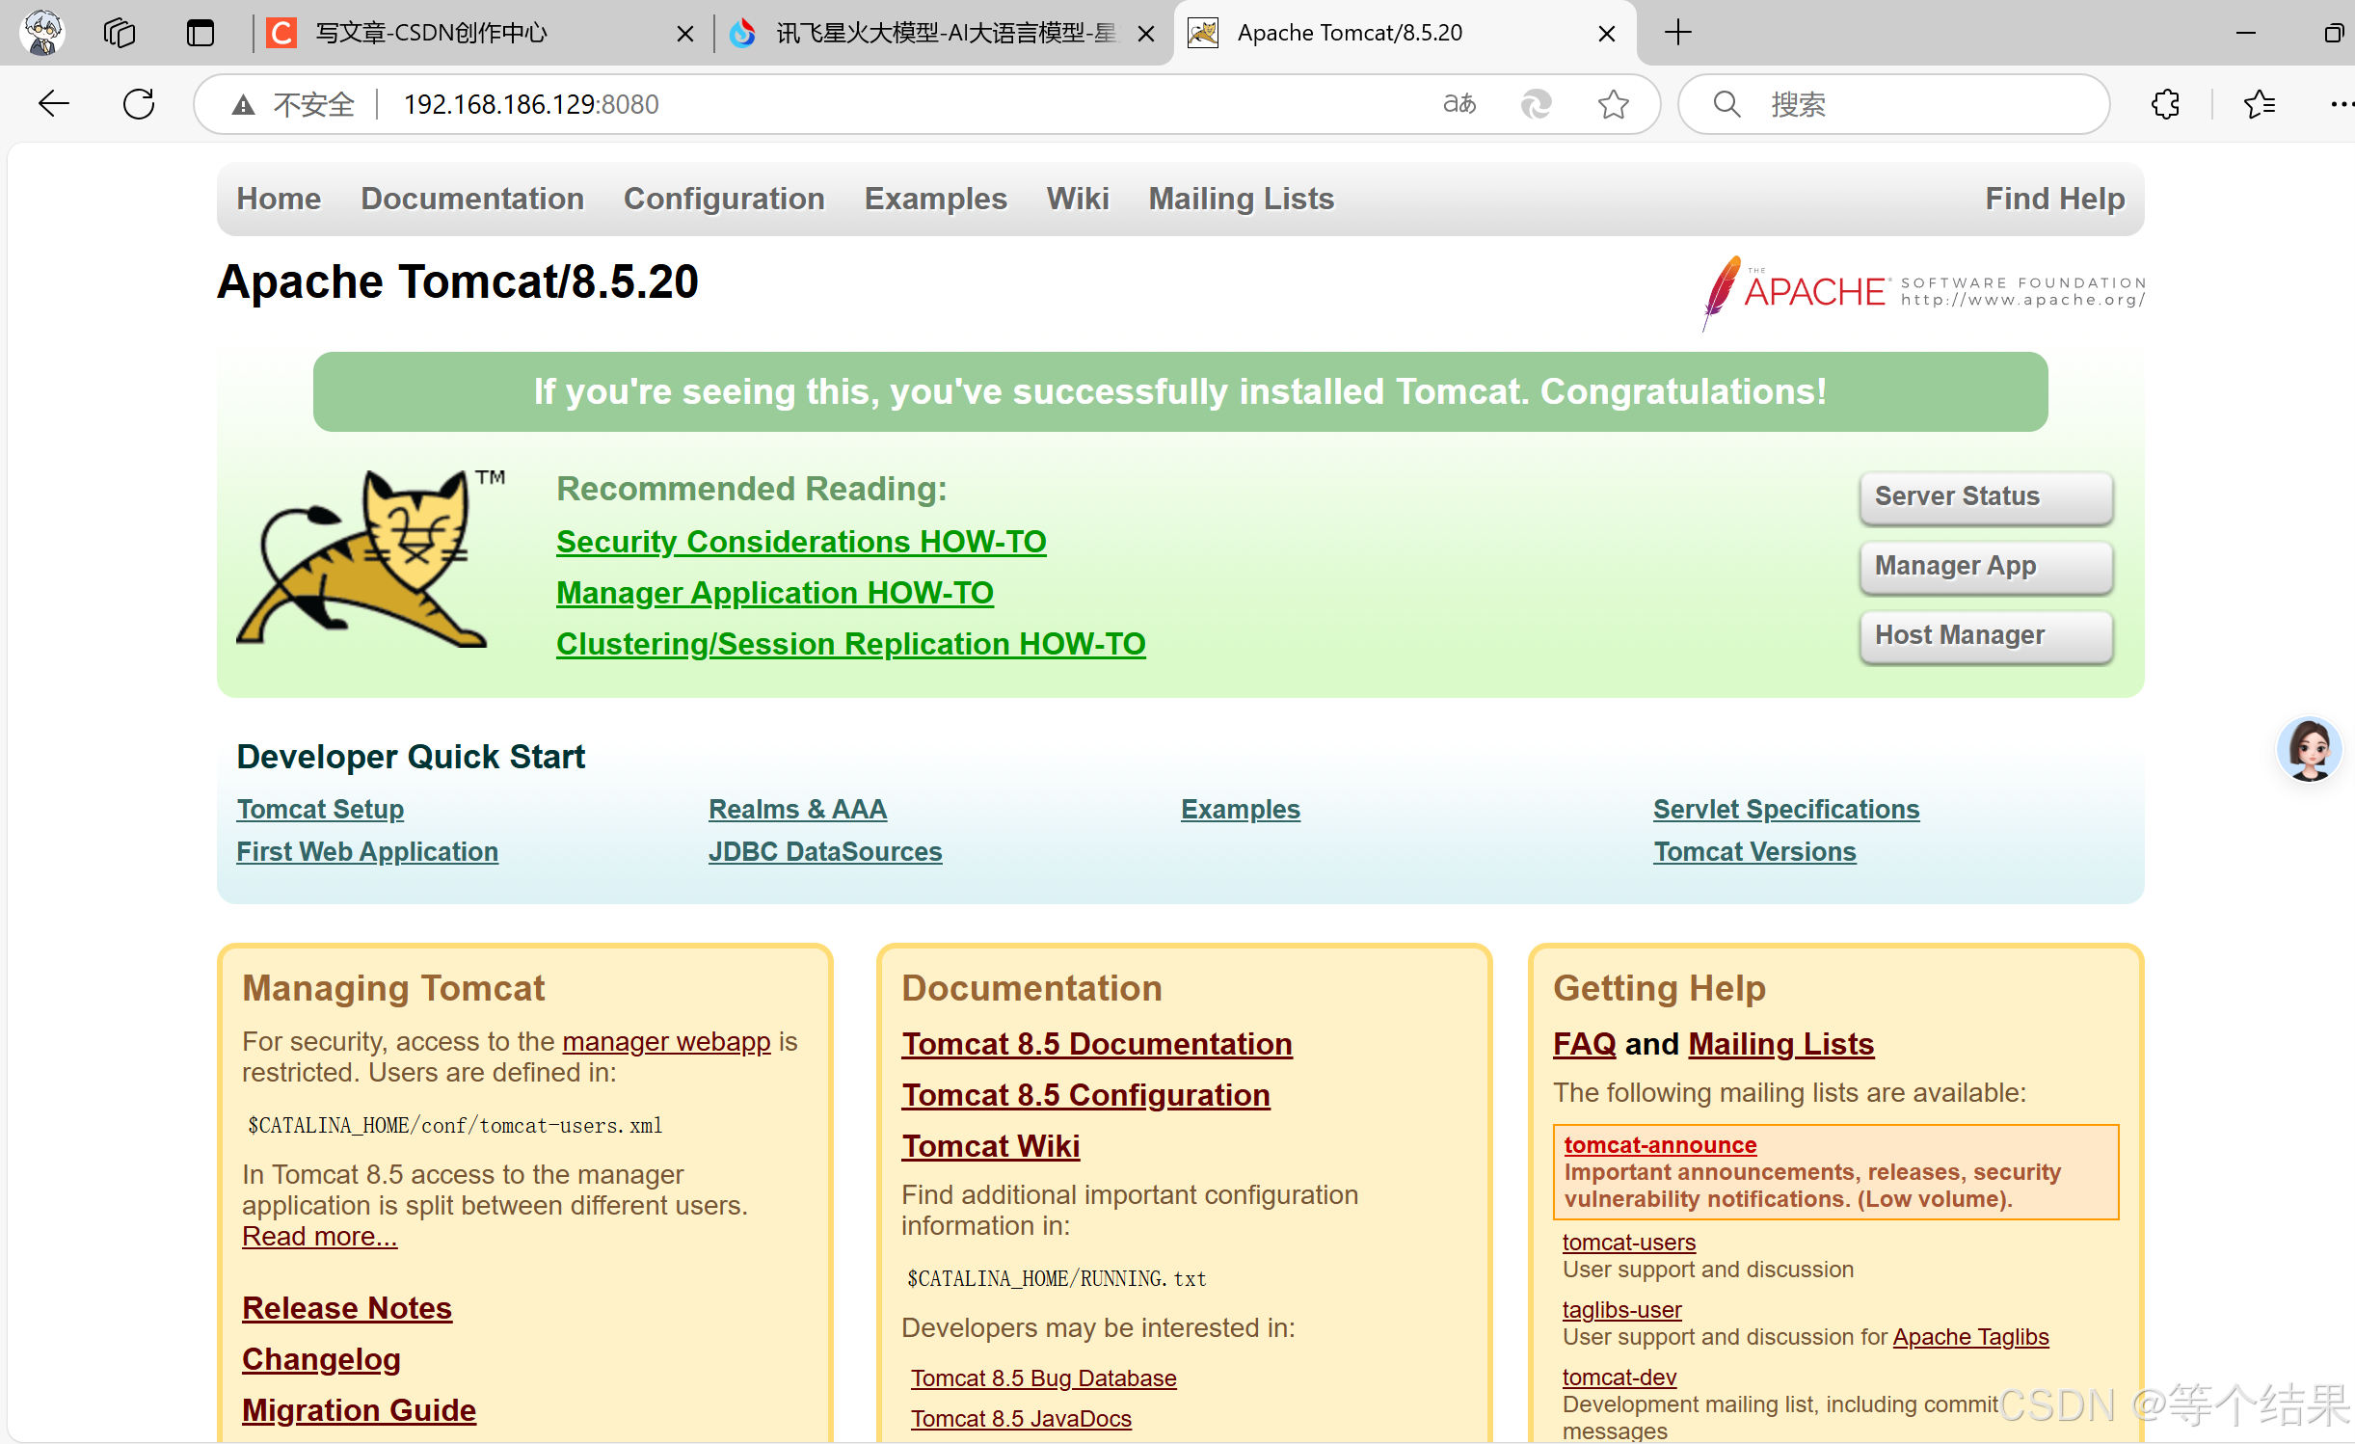Image resolution: width=2355 pixels, height=1444 pixels.
Task: Open the Tomcat Wiki link
Action: coord(991,1146)
